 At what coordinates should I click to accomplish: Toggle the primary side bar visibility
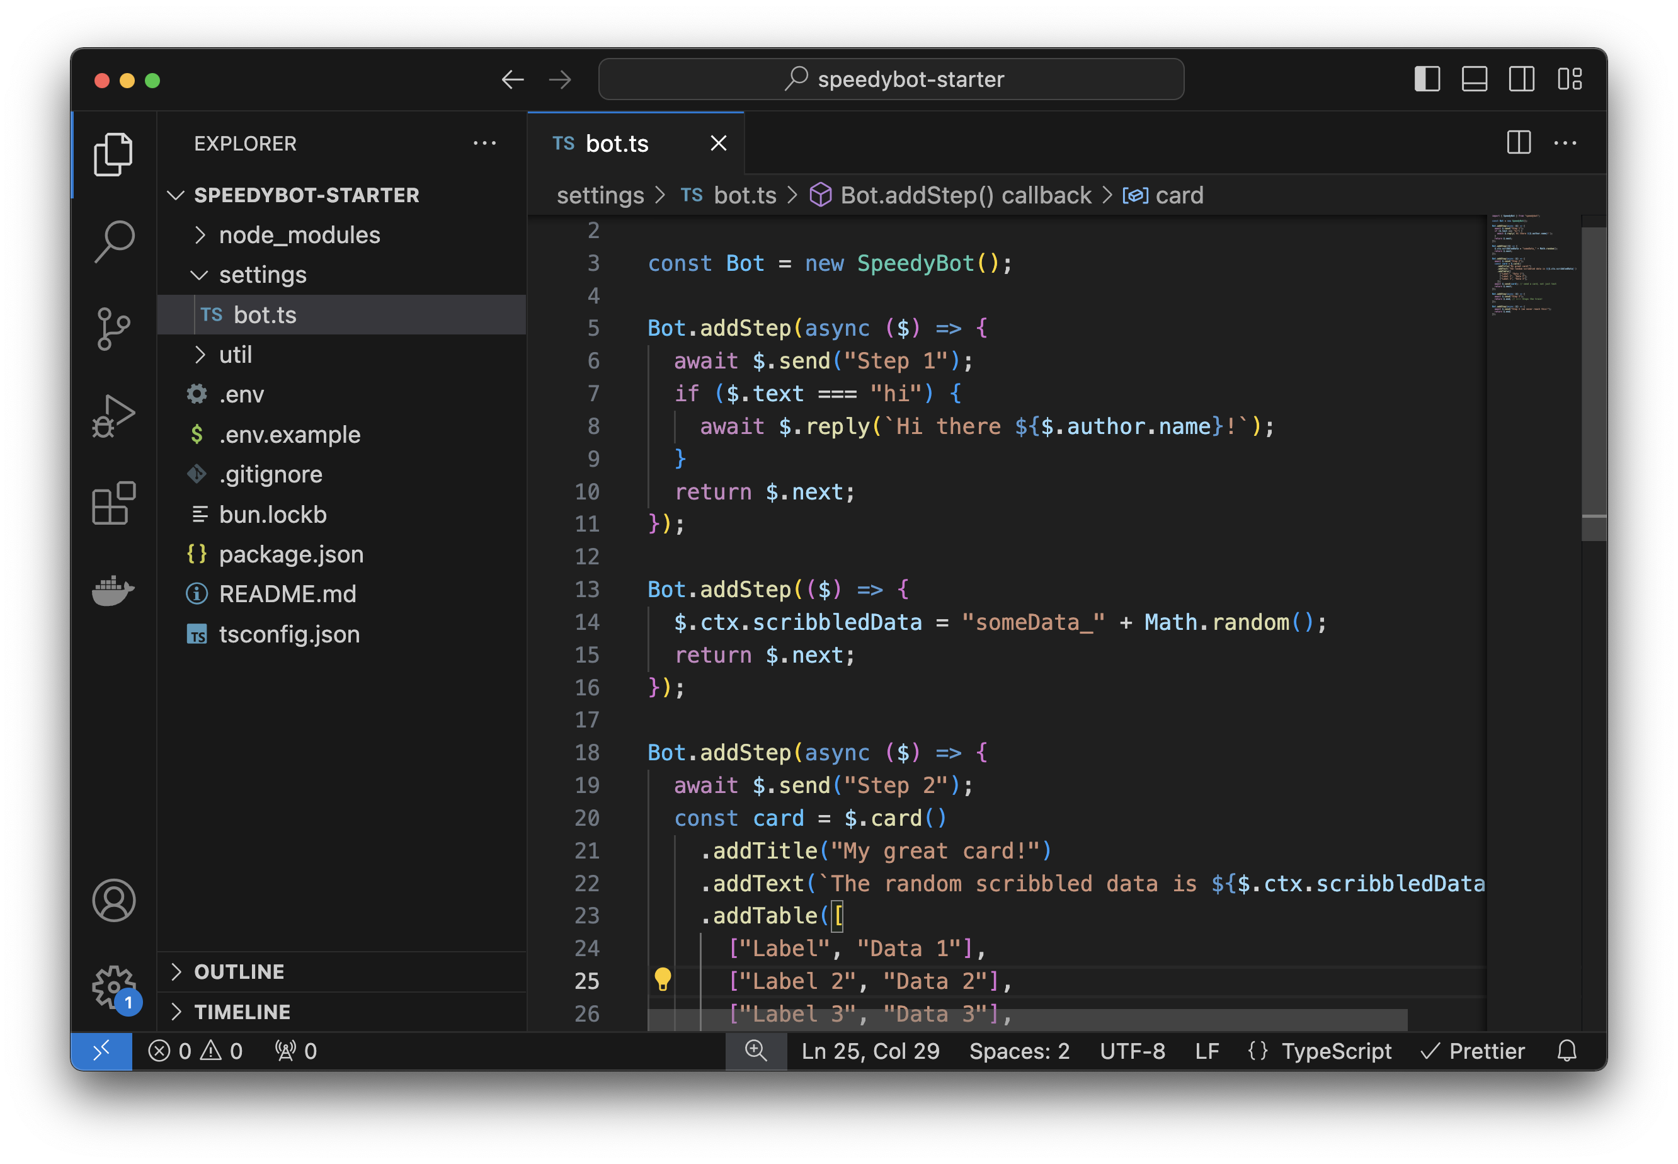[x=1427, y=79]
